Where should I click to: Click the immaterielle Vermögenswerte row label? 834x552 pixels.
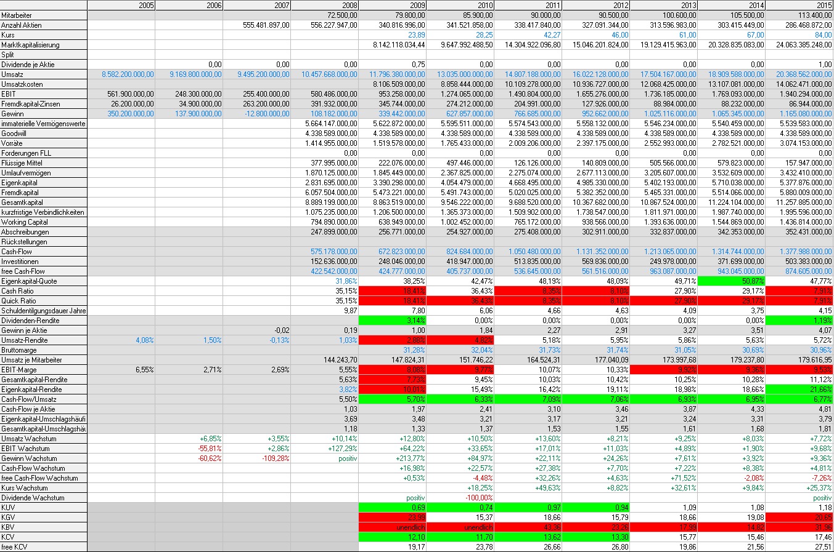pos(44,123)
